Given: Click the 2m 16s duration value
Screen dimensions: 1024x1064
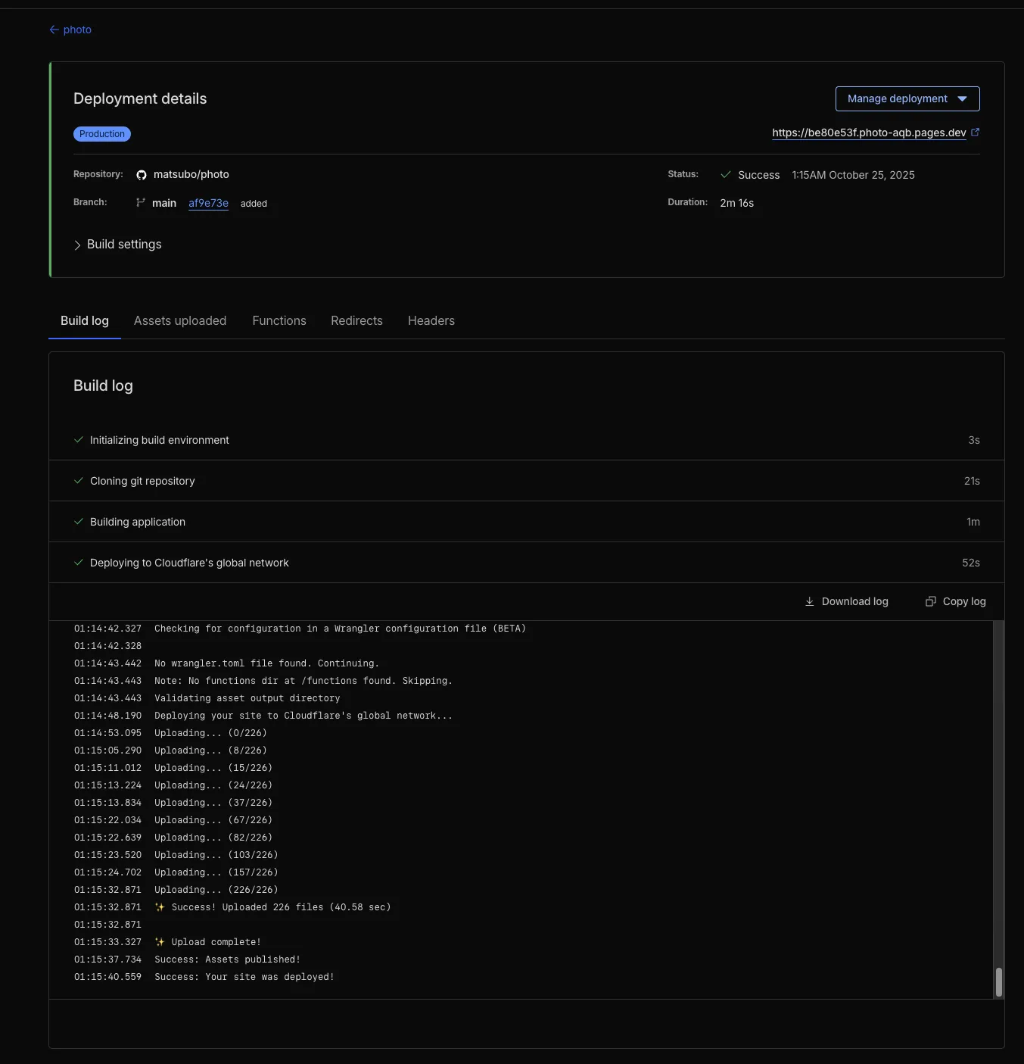Looking at the screenshot, I should tap(736, 203).
